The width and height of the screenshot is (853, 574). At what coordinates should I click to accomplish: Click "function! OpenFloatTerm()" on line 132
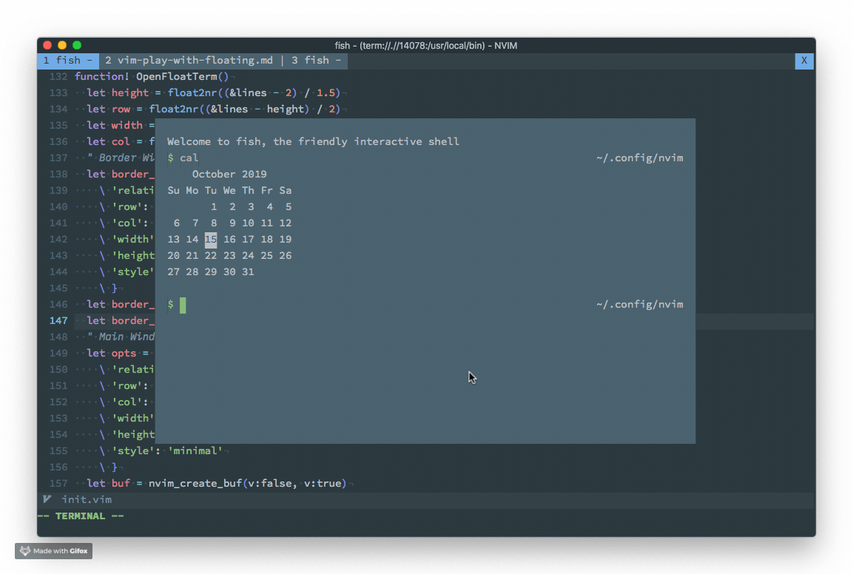point(152,77)
